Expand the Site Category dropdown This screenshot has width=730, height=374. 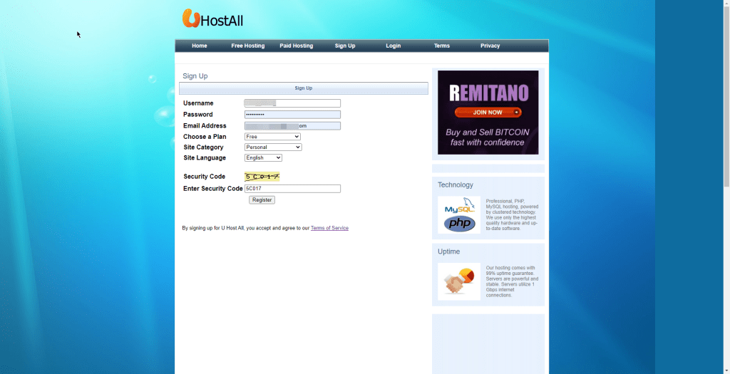273,147
